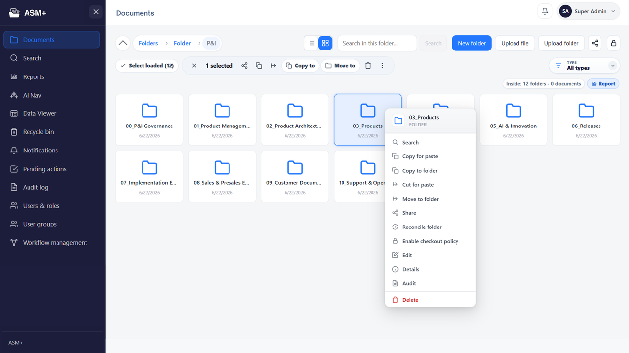The width and height of the screenshot is (629, 353).
Task: Click the New folder button
Action: point(472,43)
